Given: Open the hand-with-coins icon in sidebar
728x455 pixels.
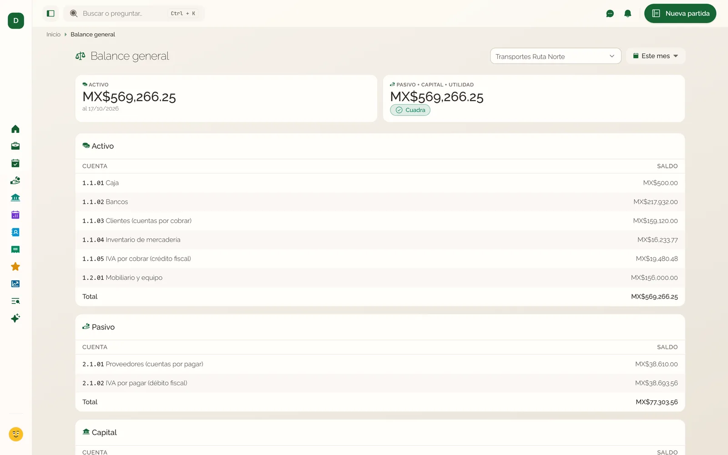Looking at the screenshot, I should point(15,181).
